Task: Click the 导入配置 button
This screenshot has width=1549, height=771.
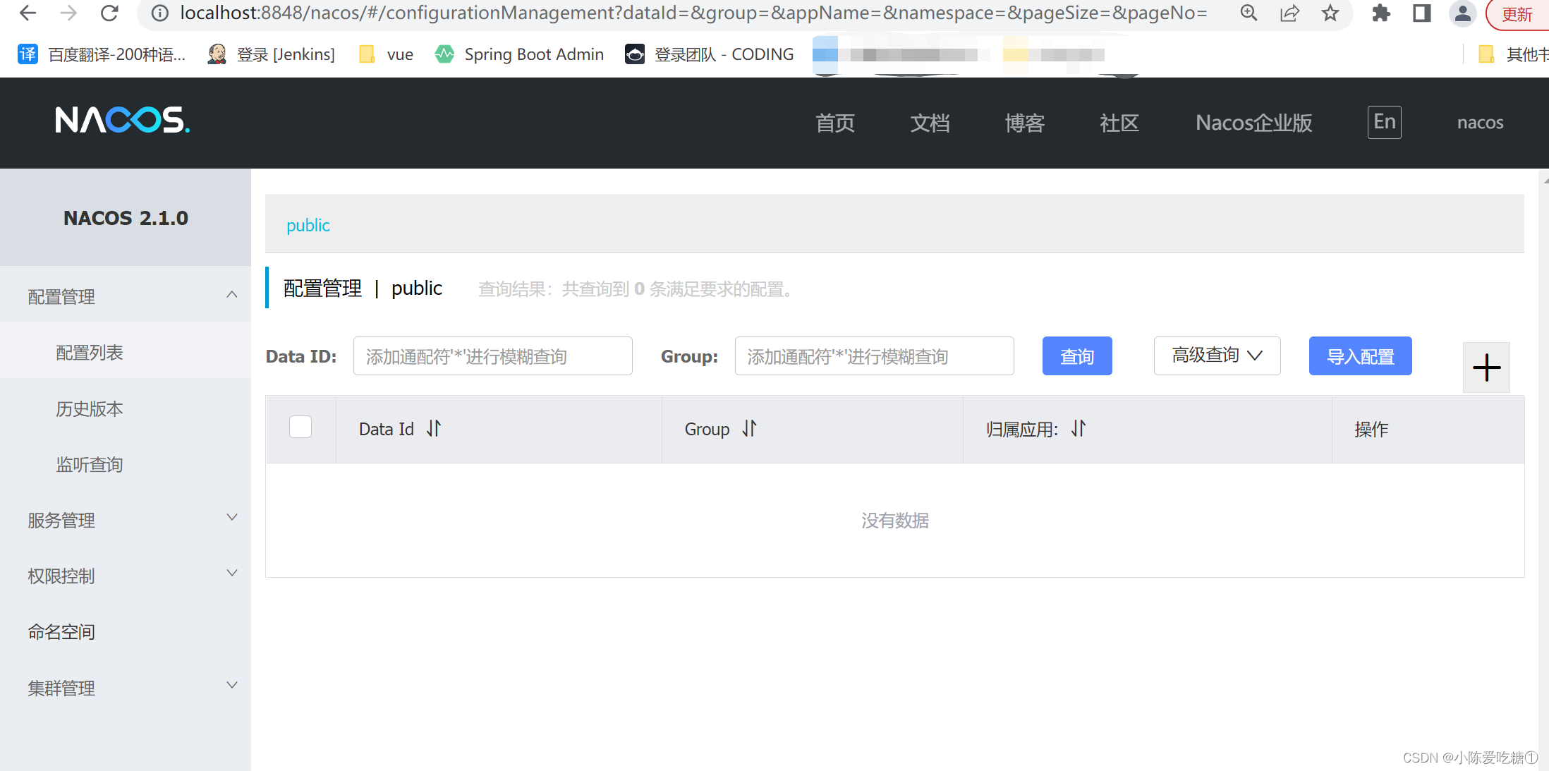Action: [x=1360, y=356]
